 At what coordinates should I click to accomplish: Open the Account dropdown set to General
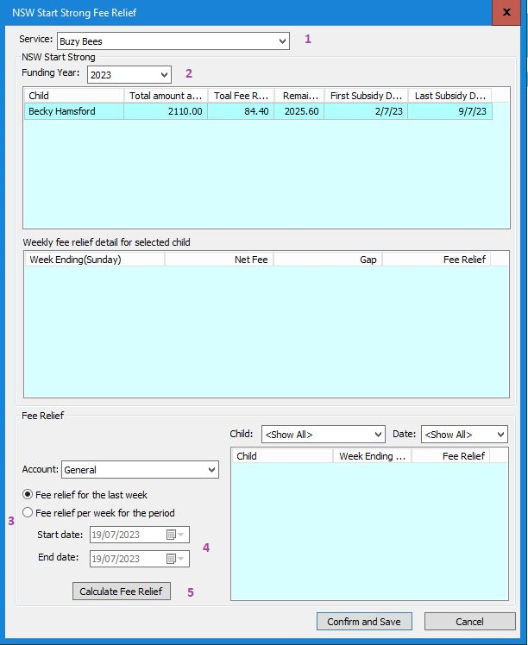[x=211, y=470]
